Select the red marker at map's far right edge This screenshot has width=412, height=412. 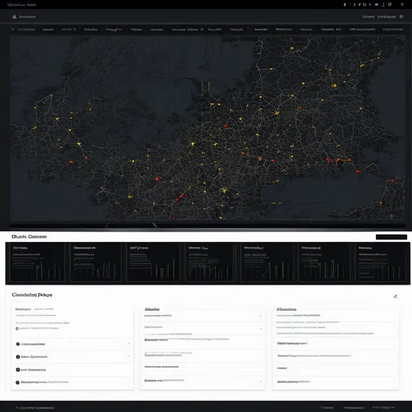391,181
